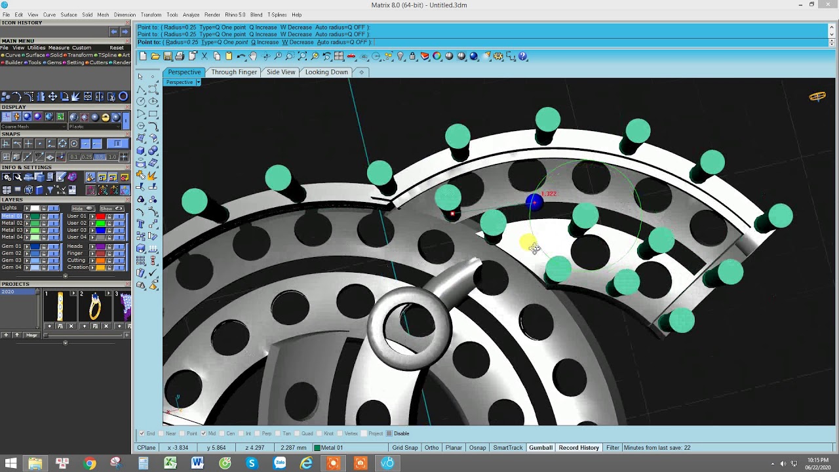Screen dimensions: 839x472
Task: Toggle the Near osnap checkbox
Action: point(161,433)
